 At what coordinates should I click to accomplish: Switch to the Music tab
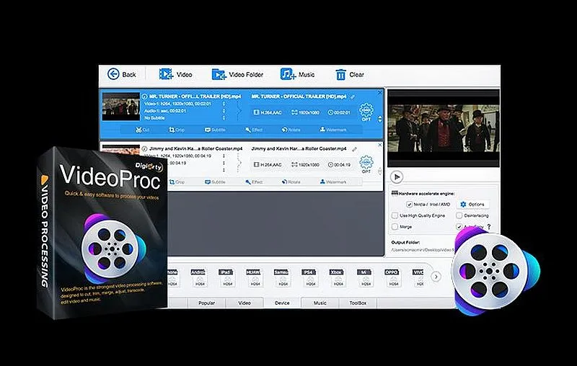point(320,303)
